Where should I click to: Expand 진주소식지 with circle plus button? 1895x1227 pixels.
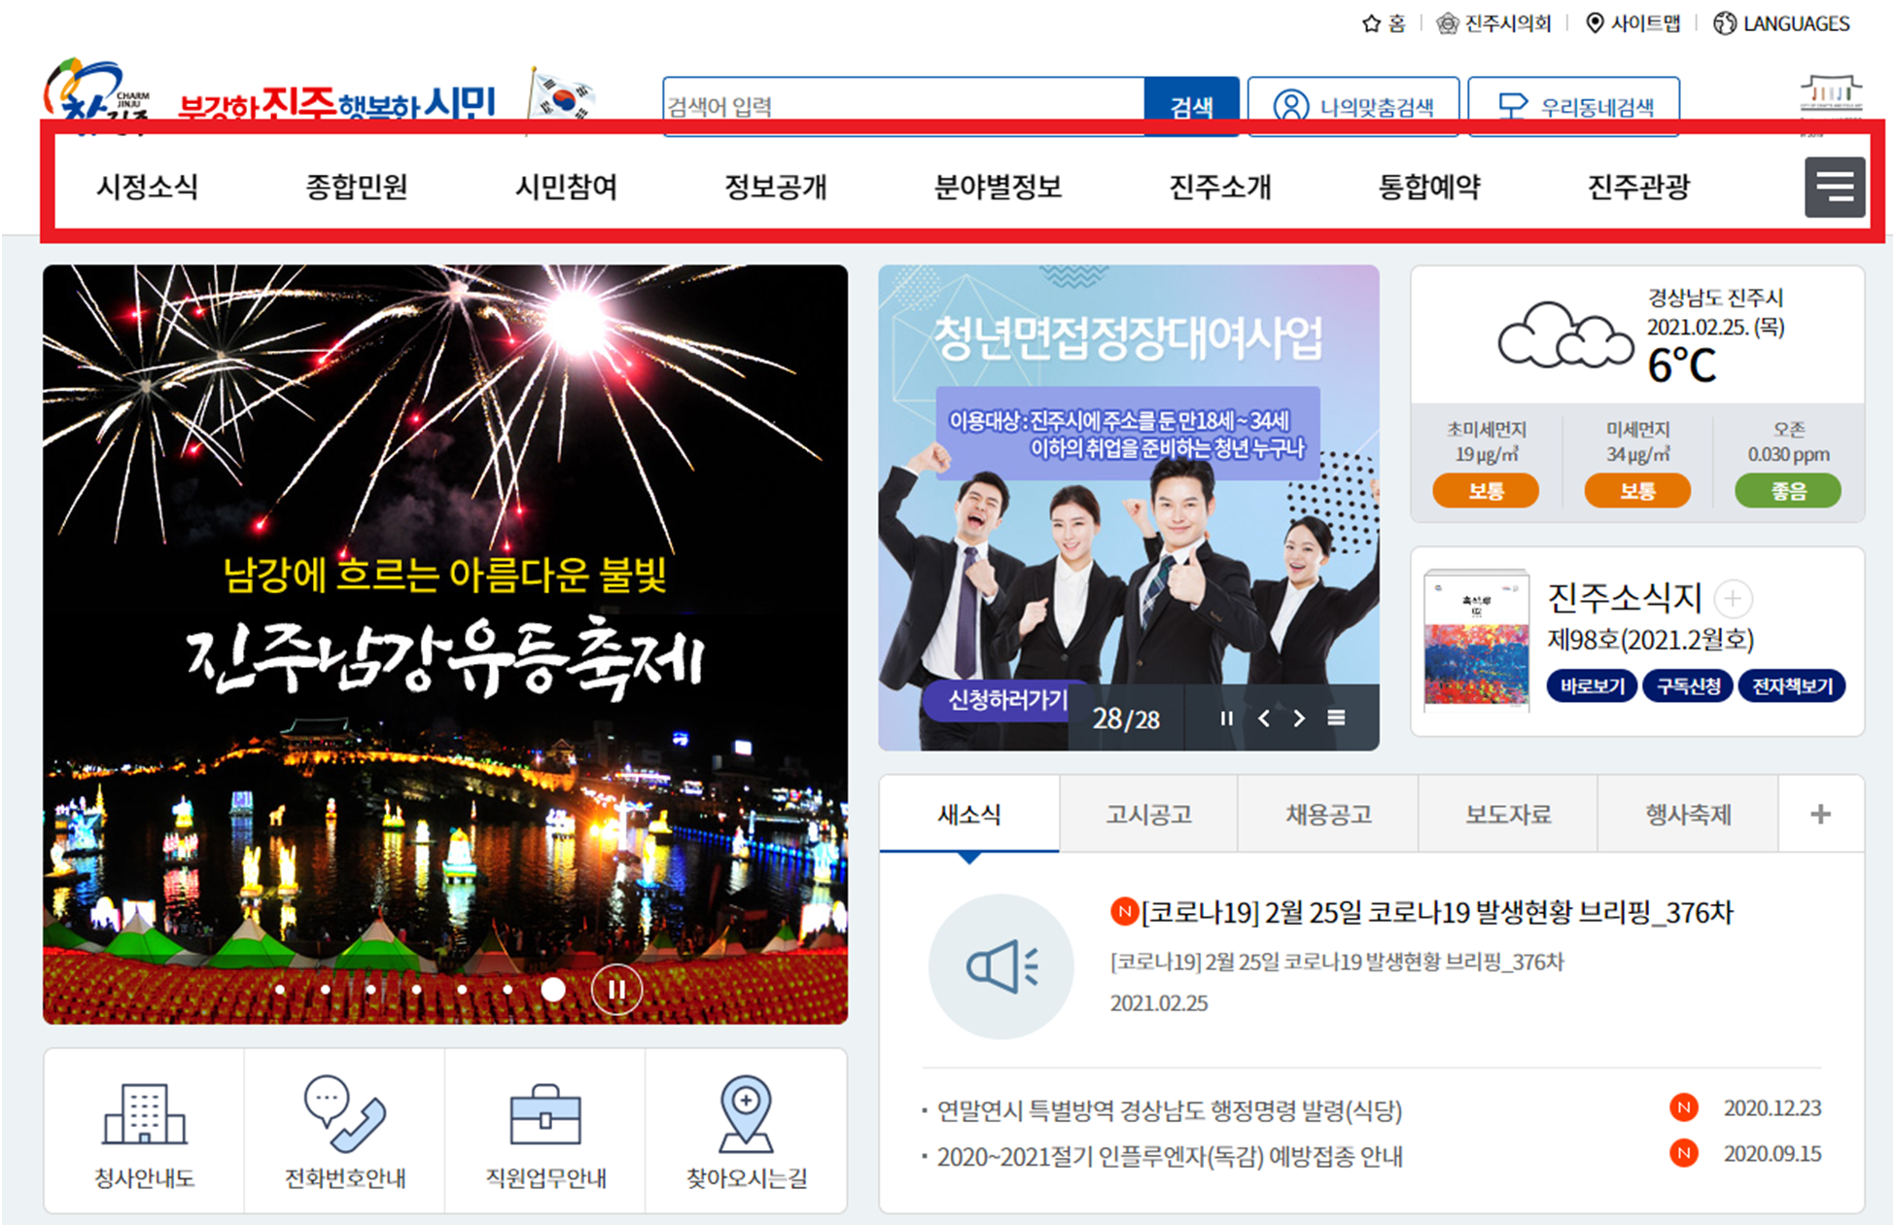coord(1733,599)
